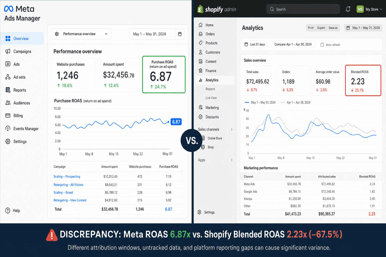Expand the Sales channels section

pos(215,129)
